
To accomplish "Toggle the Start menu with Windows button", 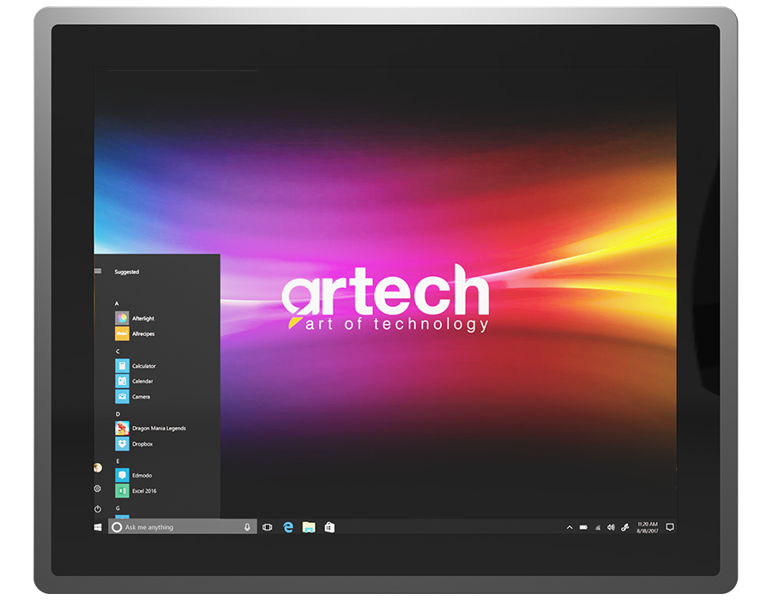I will [98, 527].
